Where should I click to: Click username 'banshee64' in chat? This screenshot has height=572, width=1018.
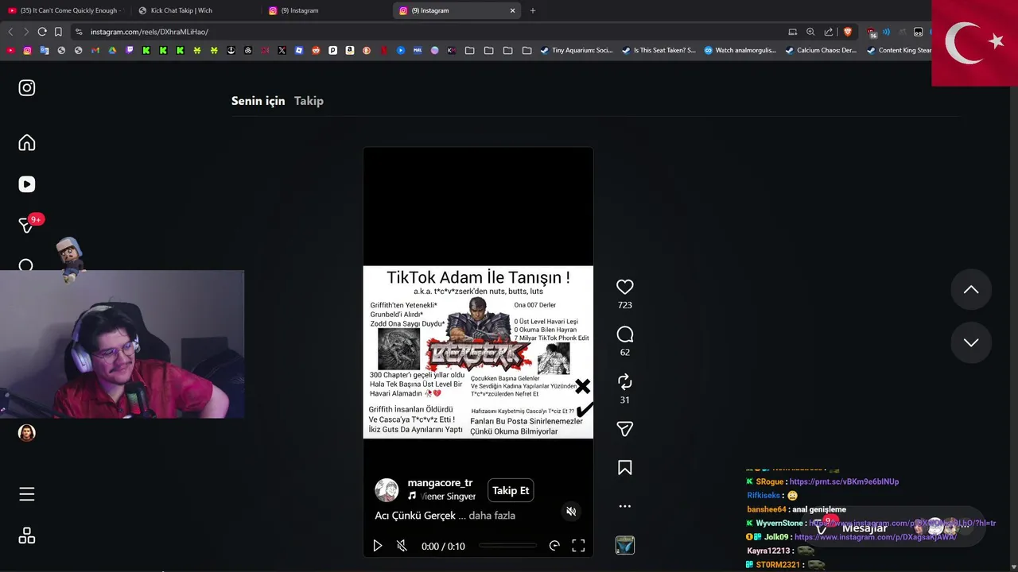[767, 509]
